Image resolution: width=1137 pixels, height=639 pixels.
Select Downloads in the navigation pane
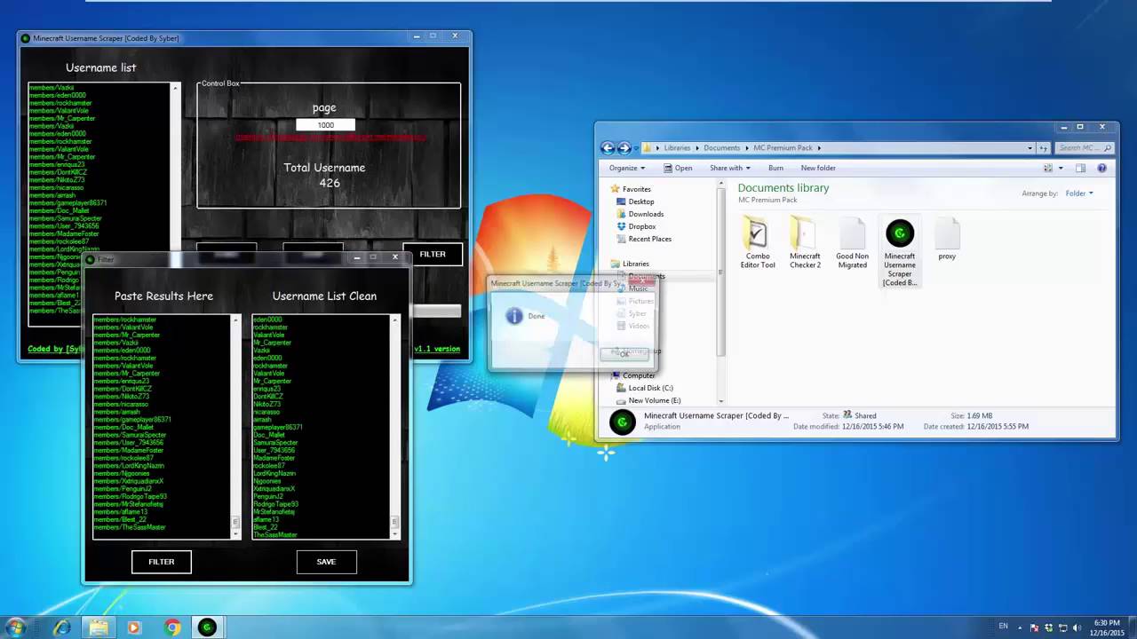click(646, 214)
